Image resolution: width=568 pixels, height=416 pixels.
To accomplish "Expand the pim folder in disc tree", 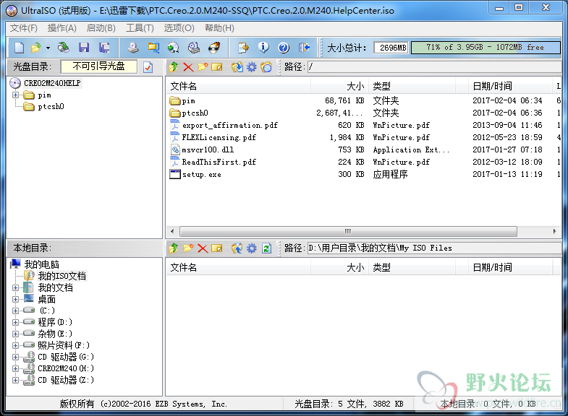I will 16,95.
